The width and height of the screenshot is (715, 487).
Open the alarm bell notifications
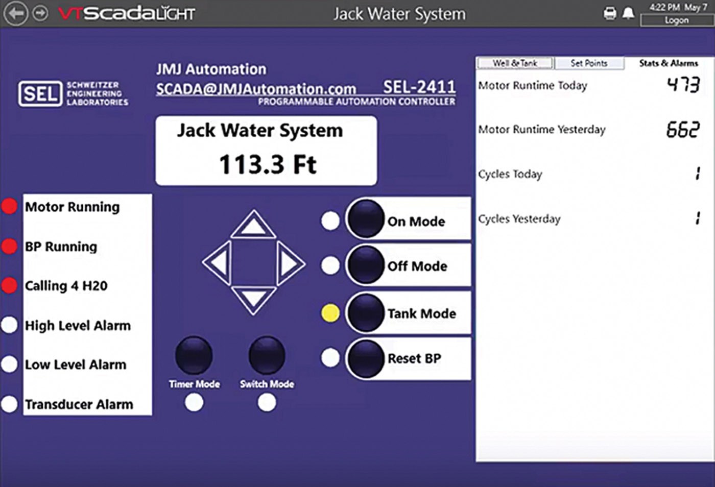tap(628, 13)
